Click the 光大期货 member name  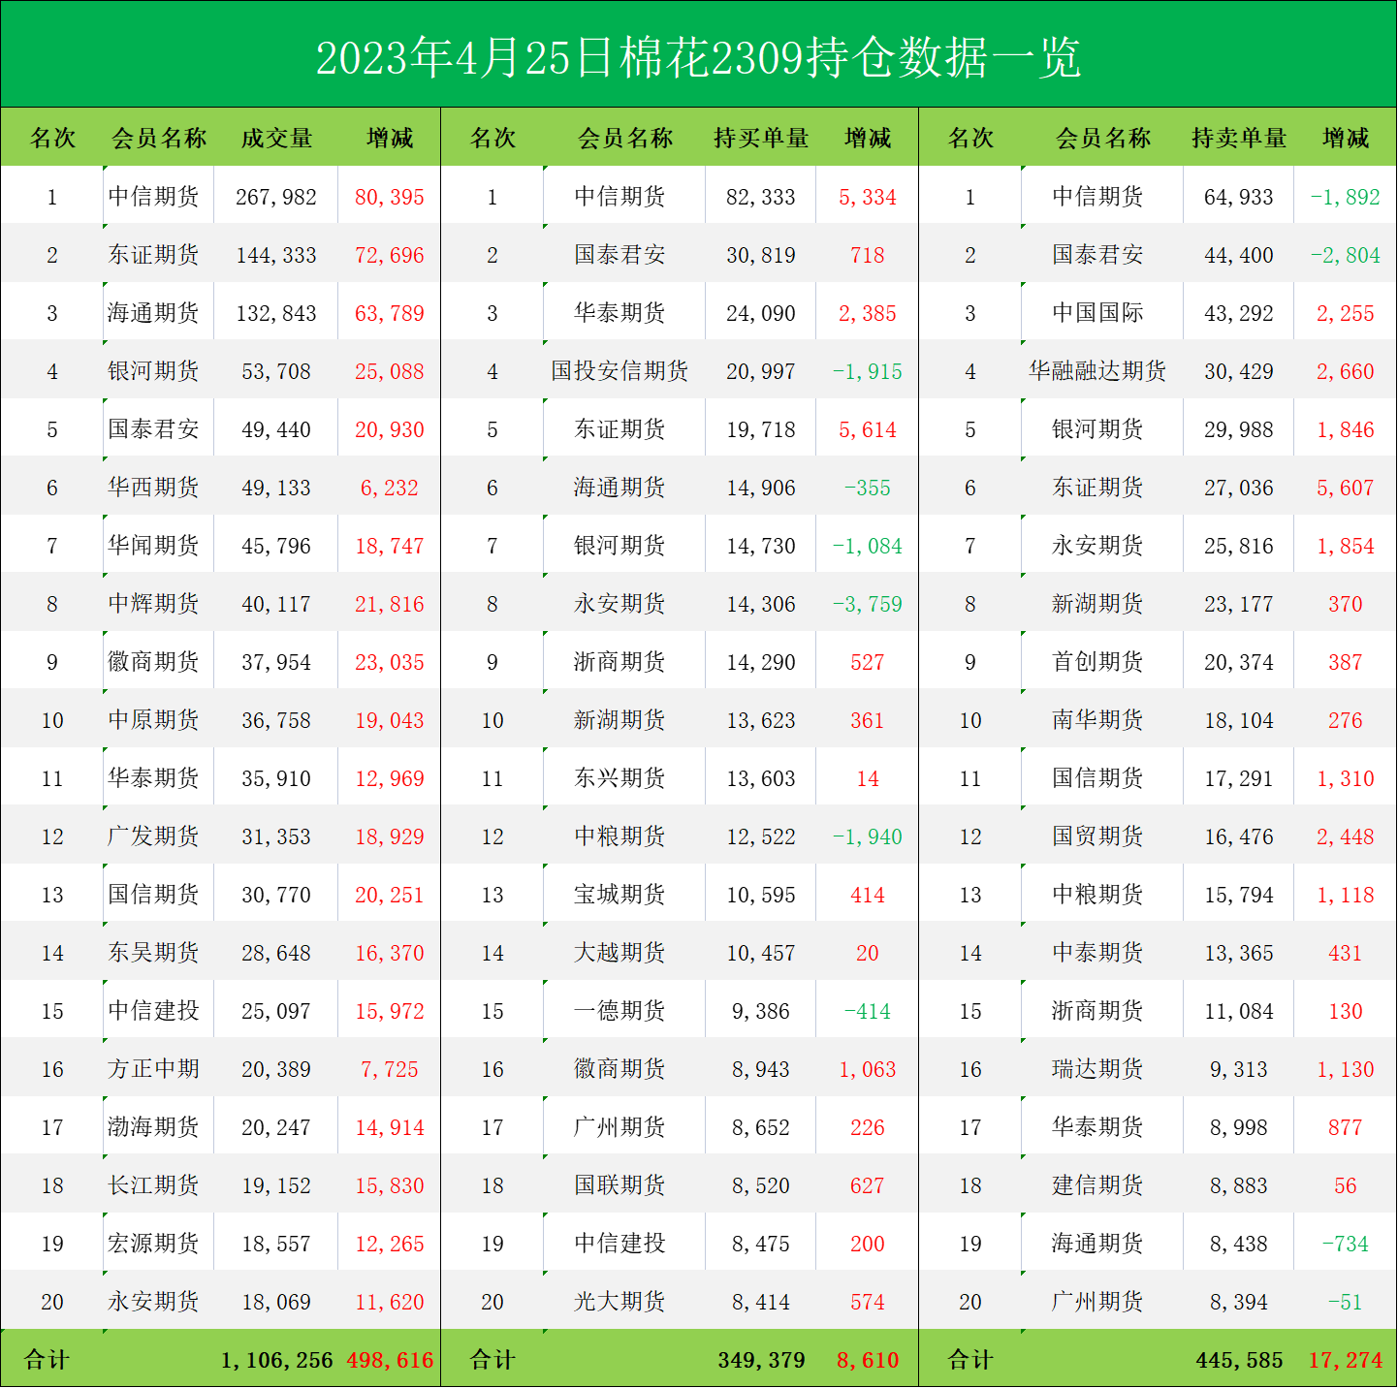coord(620,1301)
